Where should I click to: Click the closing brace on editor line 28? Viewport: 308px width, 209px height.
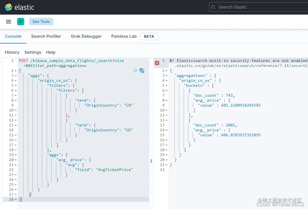[x=20, y=199]
